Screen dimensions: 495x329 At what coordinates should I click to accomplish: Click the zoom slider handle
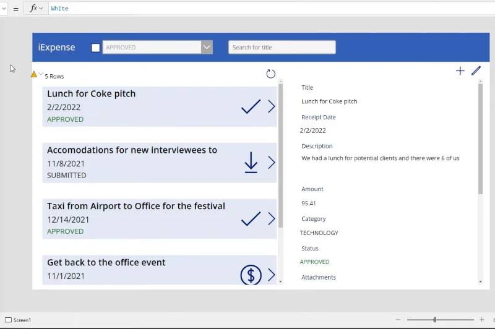tap(435, 320)
